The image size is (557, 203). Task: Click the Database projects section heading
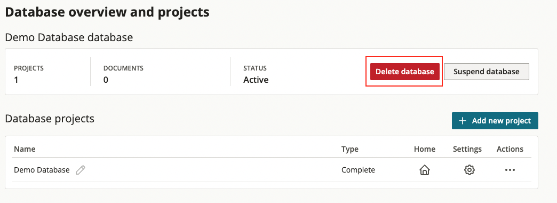point(50,119)
